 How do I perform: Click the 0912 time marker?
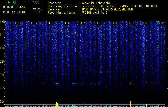pos(34,23)
